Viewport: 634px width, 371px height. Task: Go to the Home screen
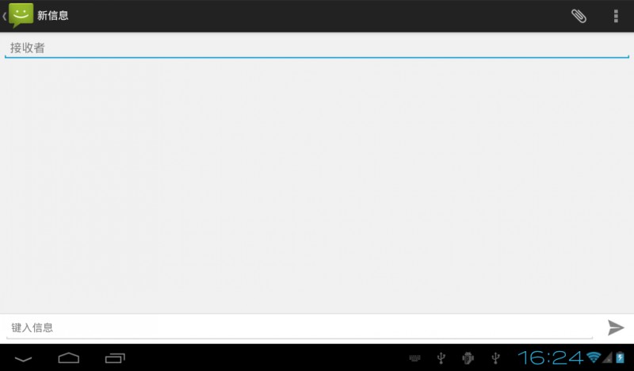point(69,358)
